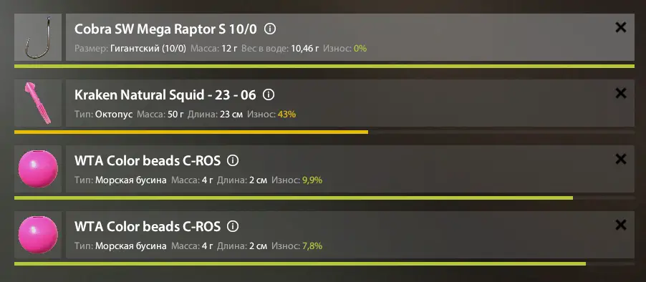Click the Cobra SW Mega Raptor S 10/0 title

coord(165,29)
